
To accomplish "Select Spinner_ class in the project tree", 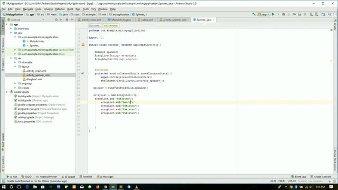I will (34, 45).
